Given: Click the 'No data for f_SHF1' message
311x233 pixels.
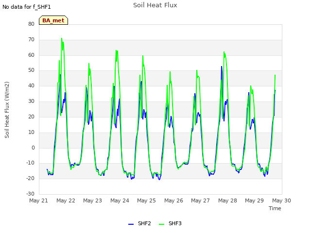Looking at the screenshot, I should (27, 7).
